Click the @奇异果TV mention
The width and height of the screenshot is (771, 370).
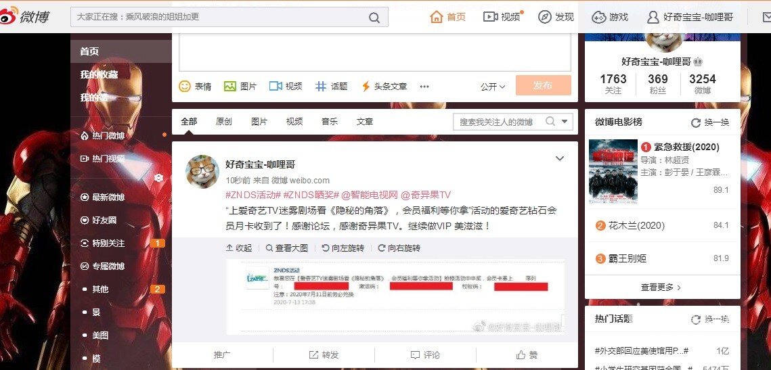426,195
